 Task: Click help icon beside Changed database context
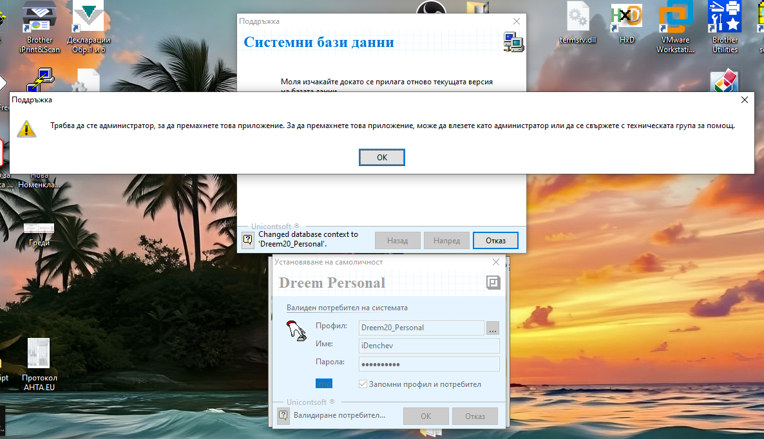(x=248, y=239)
